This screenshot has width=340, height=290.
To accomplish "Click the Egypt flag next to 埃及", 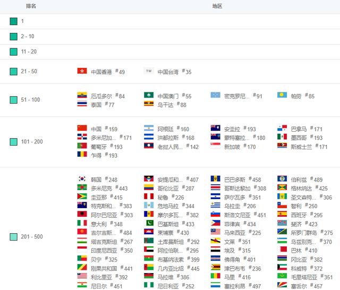I will click(x=215, y=250).
